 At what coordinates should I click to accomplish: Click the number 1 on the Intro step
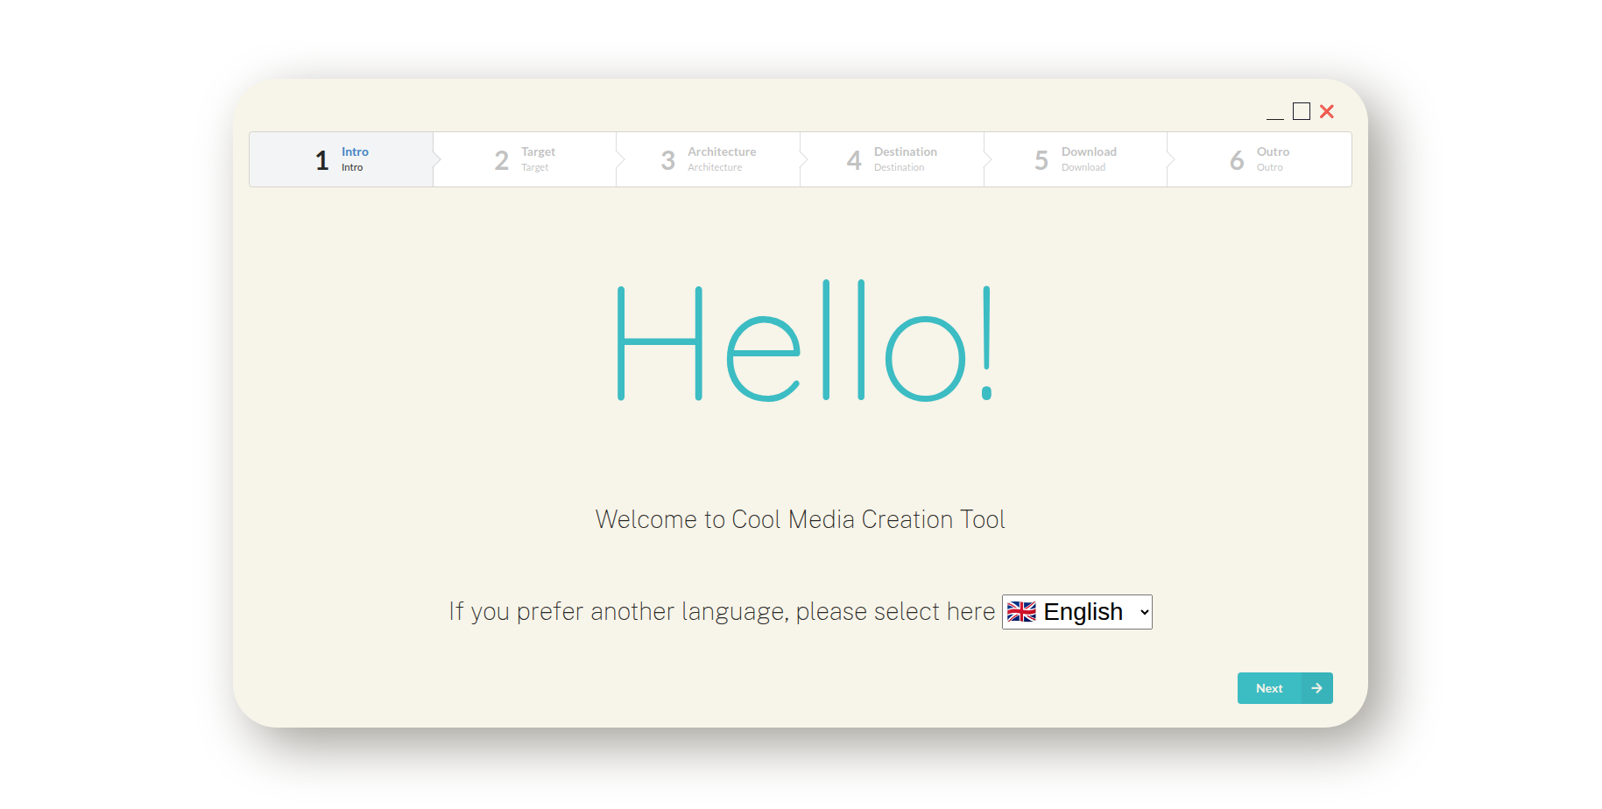point(321,160)
